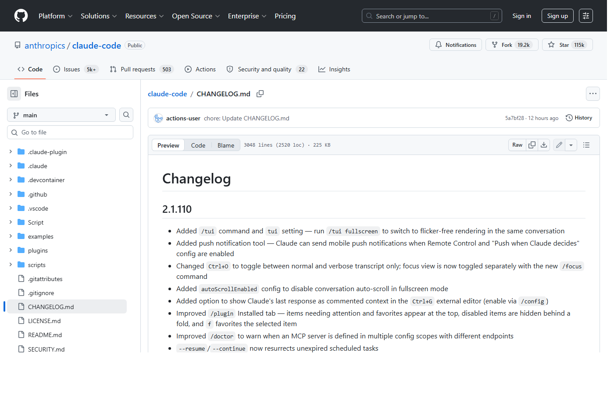Expand the .devcontainer folder chevron
Viewport: 614px width, 394px height.
click(x=11, y=179)
